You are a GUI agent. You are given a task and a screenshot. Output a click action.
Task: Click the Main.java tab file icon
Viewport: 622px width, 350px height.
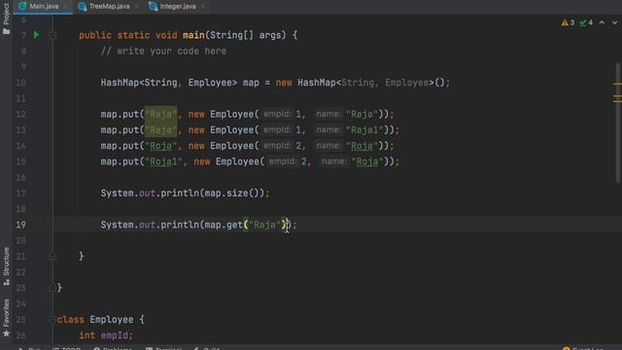coord(23,6)
